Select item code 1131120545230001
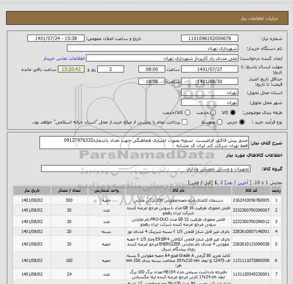Viewport: 293px width, 284px height. click(251, 274)
